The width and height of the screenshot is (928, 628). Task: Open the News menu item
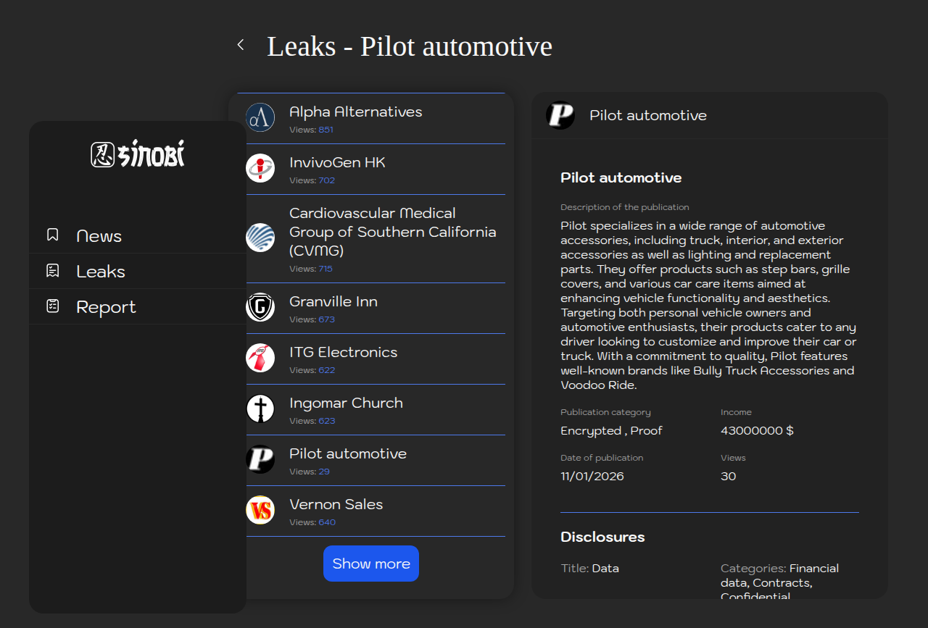point(99,236)
